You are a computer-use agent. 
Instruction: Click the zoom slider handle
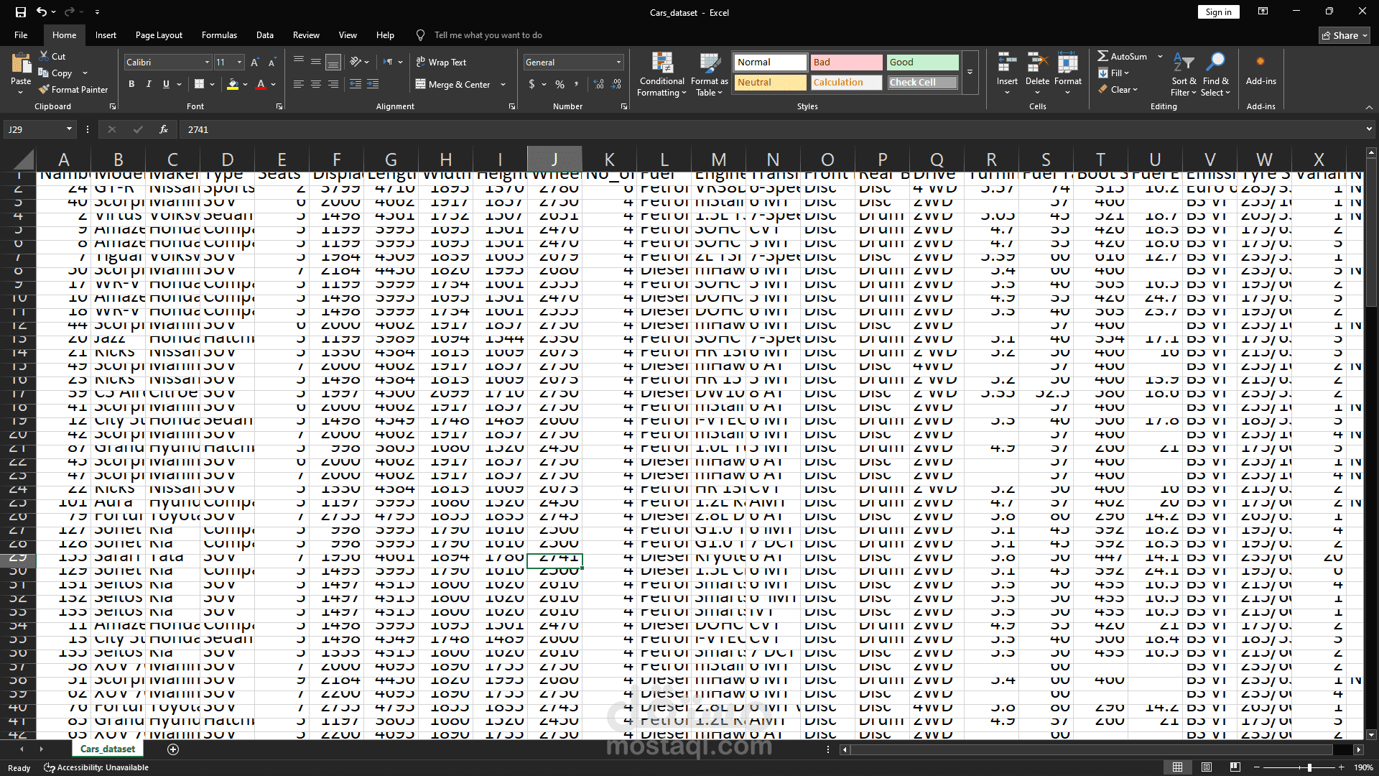point(1309,767)
